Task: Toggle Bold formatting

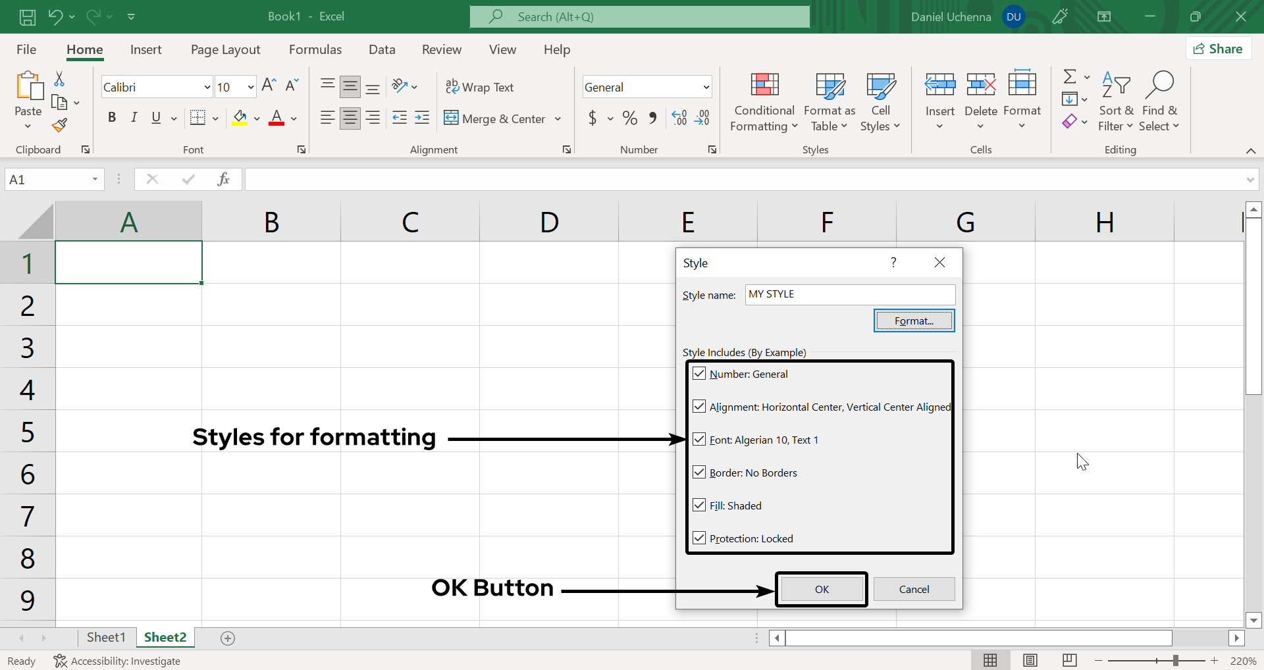Action: click(112, 118)
